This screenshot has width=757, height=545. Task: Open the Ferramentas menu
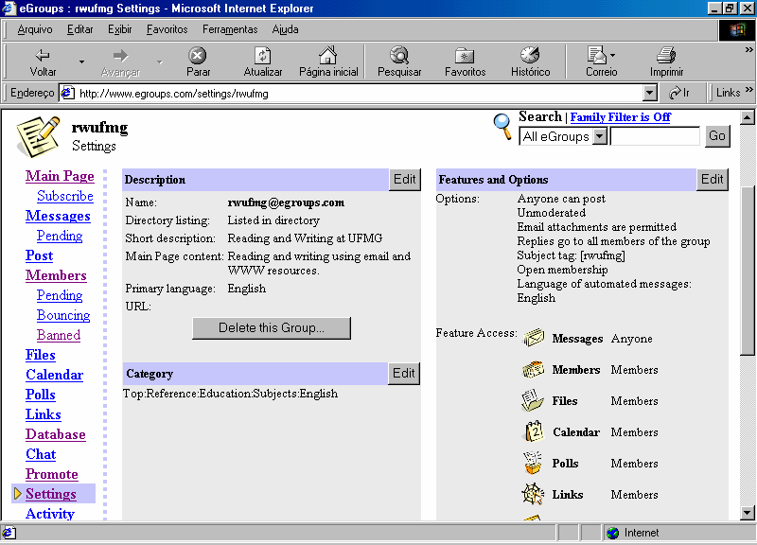click(230, 30)
